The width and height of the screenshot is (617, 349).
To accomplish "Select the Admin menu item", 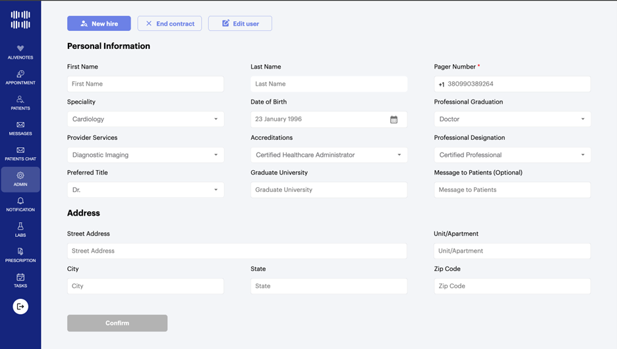I will [20, 179].
